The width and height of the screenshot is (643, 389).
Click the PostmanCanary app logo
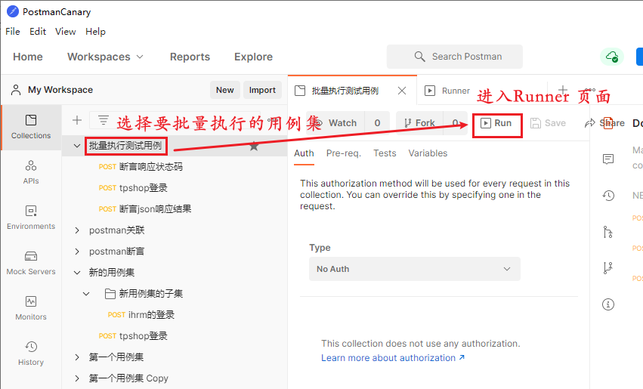pyautogui.click(x=13, y=11)
